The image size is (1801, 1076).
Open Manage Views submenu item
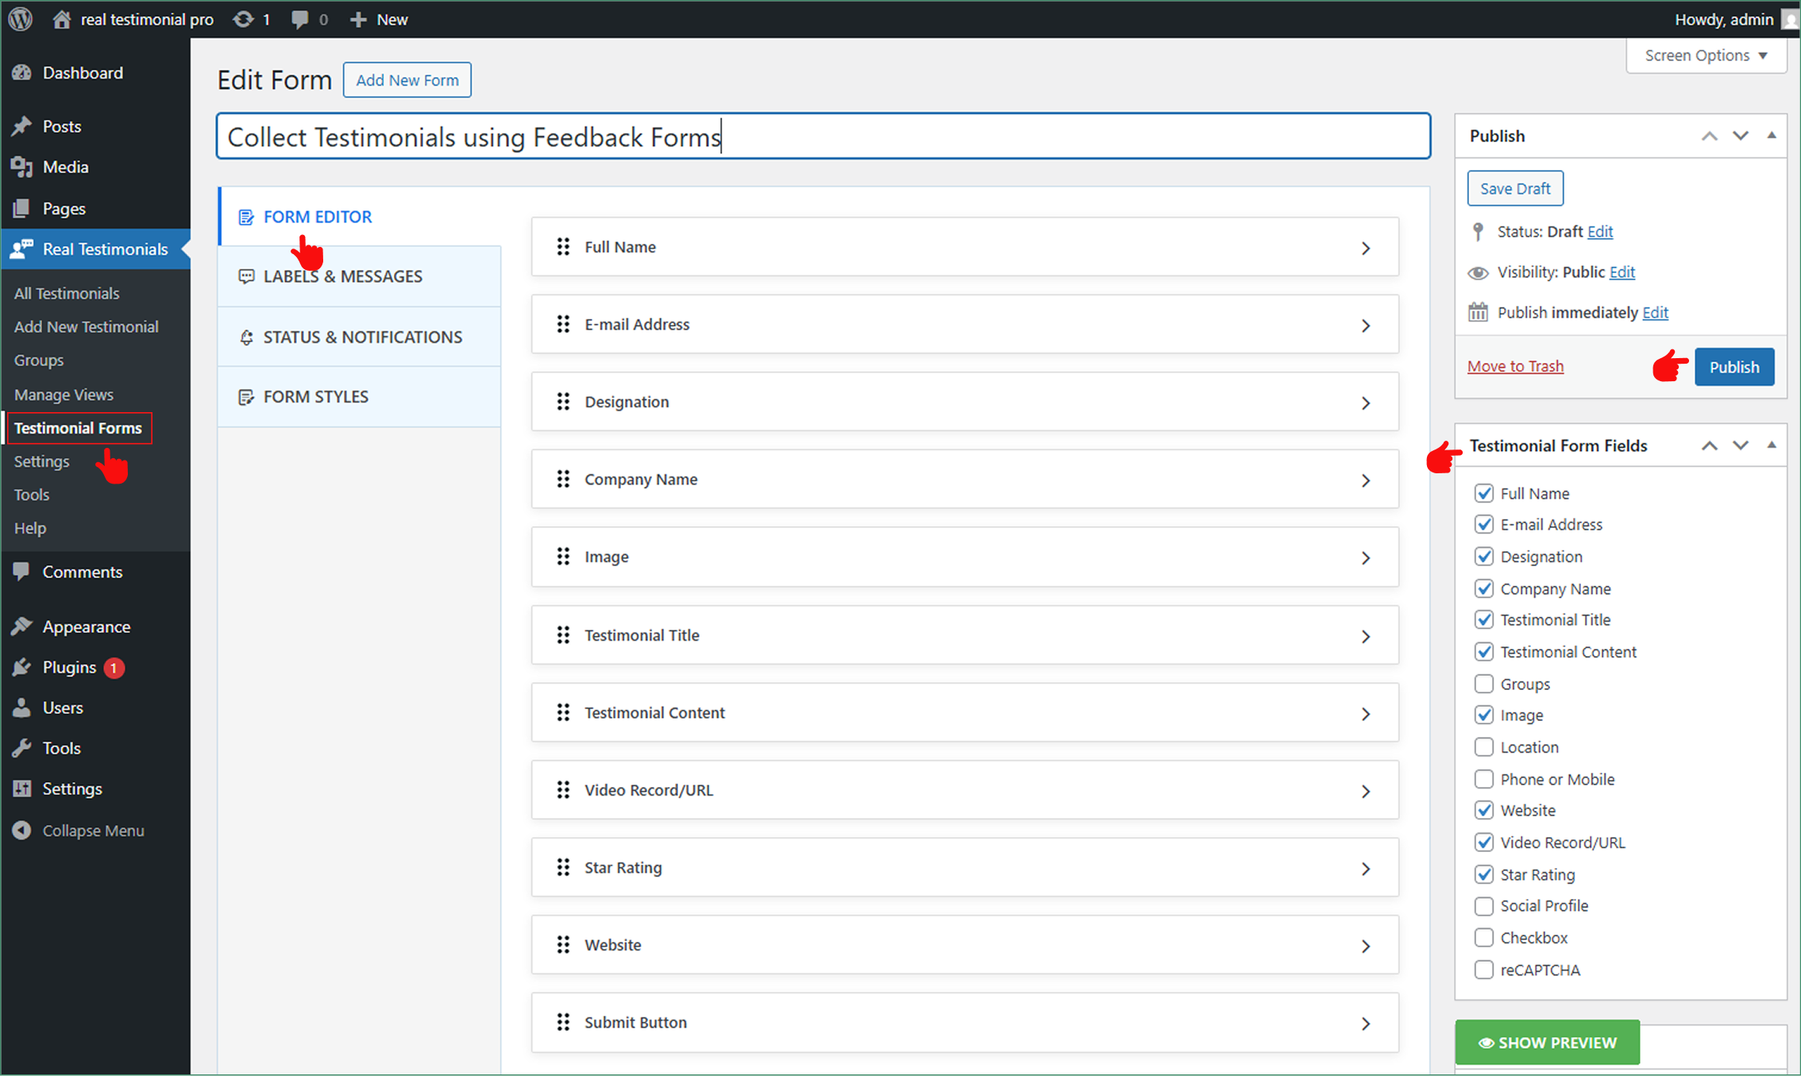pyautogui.click(x=64, y=395)
